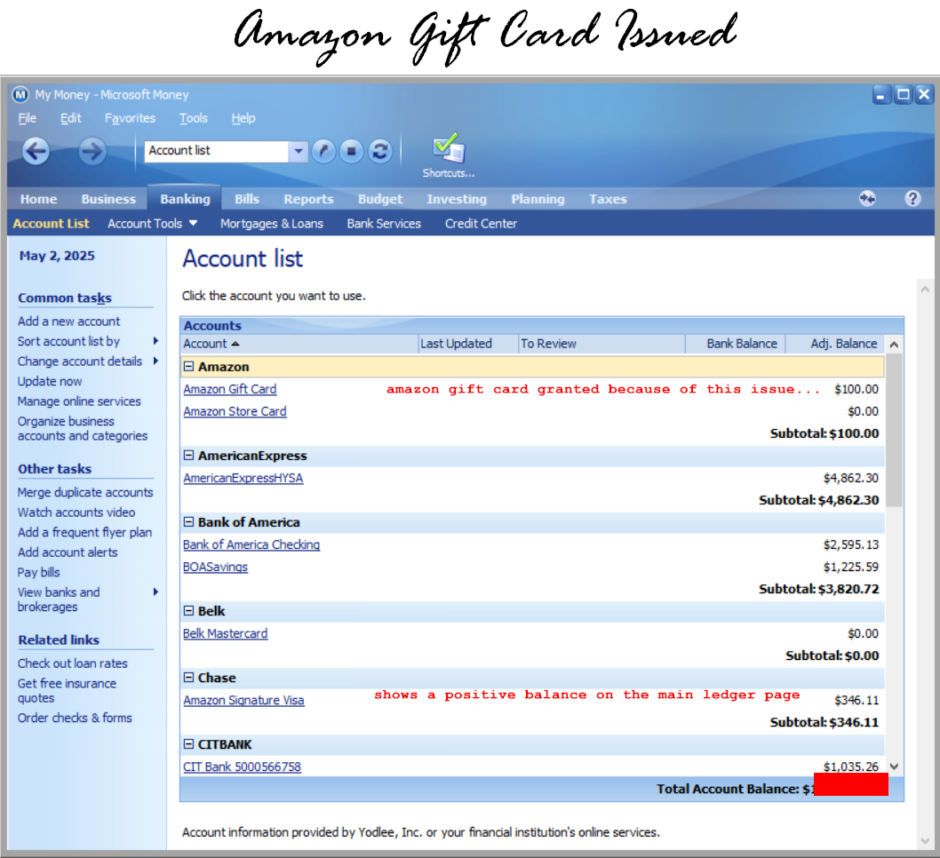Click the accounts list scroll up arrow
940x858 pixels.
pyautogui.click(x=894, y=345)
